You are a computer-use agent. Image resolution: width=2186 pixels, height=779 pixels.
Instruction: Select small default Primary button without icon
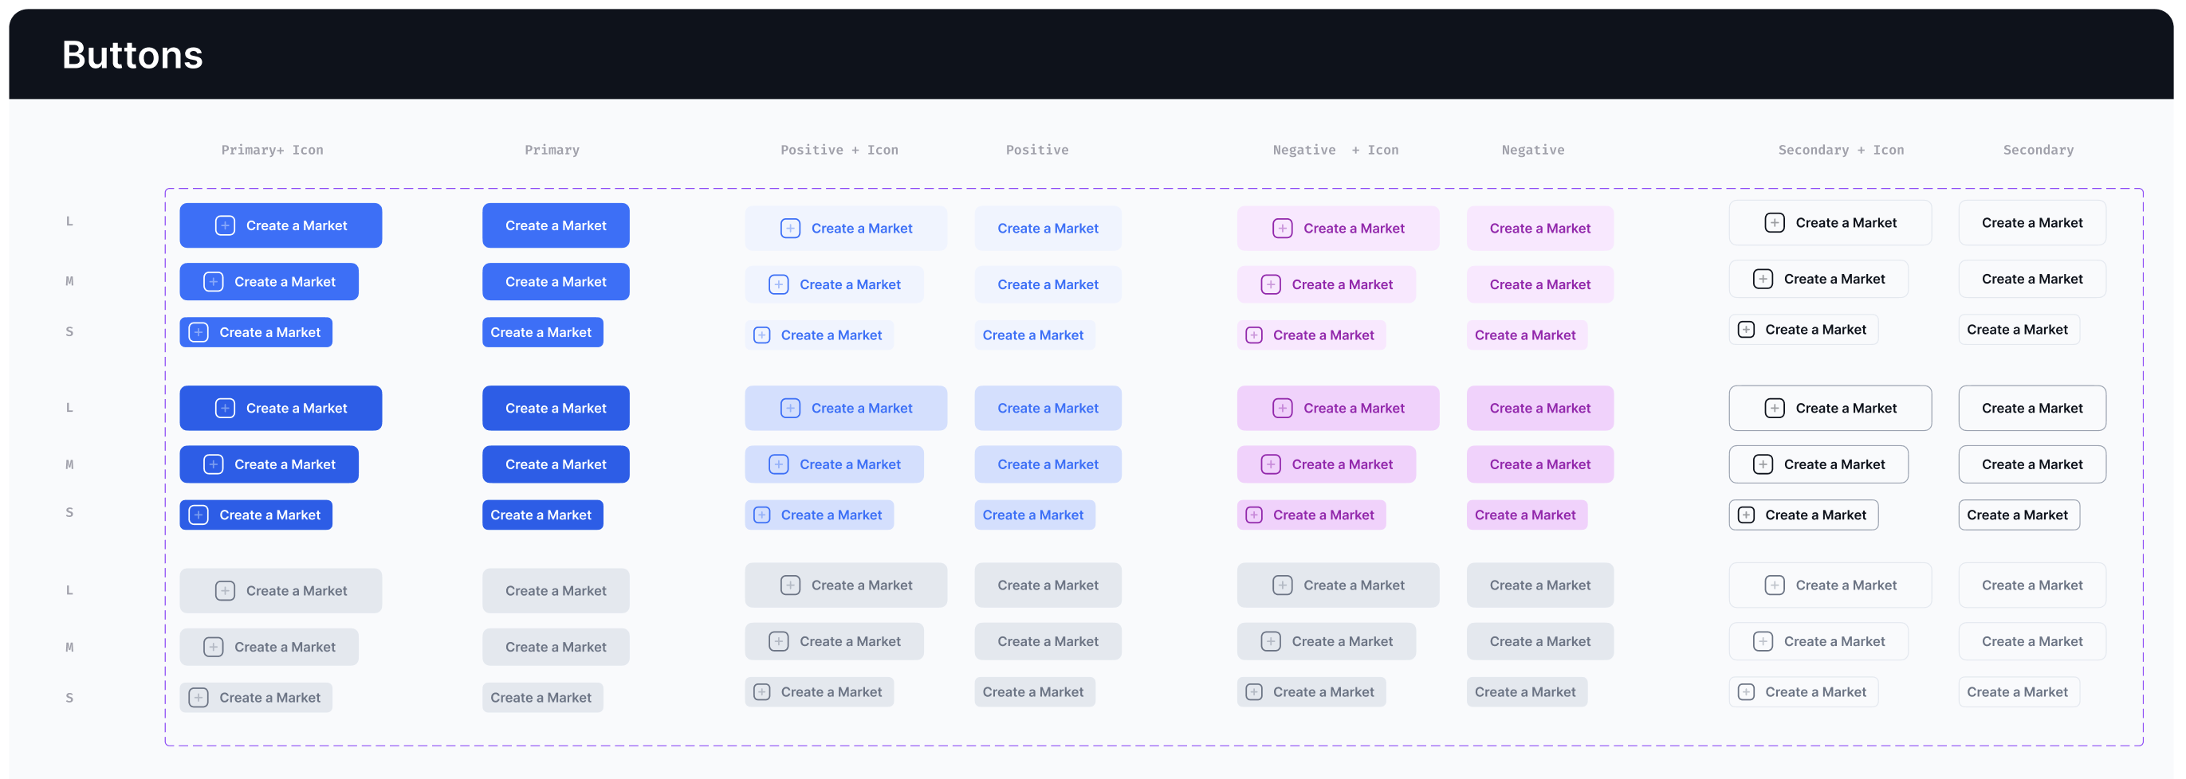click(x=542, y=332)
